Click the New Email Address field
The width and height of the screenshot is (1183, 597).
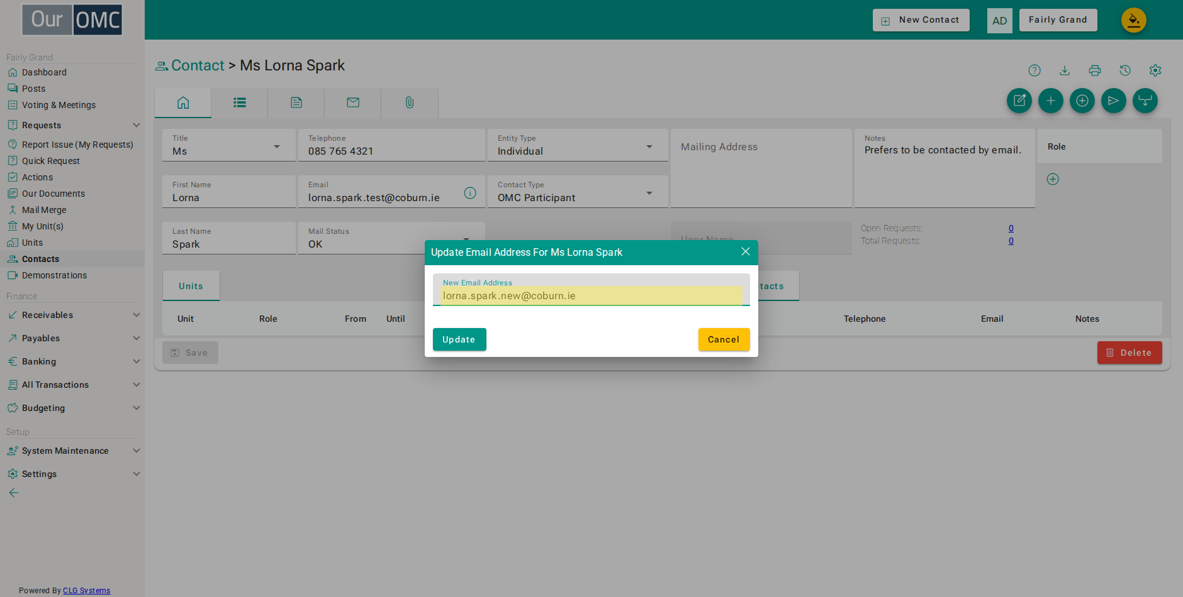tap(591, 290)
